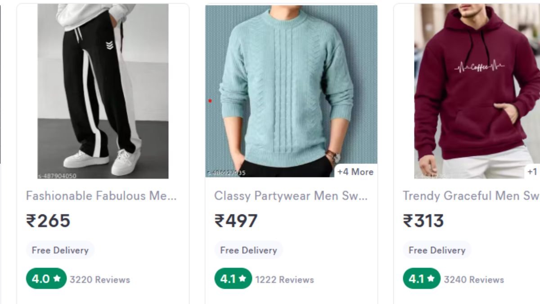Image resolution: width=540 pixels, height=304 pixels.
Task: Click the ₹313 price
Action: coord(423,221)
